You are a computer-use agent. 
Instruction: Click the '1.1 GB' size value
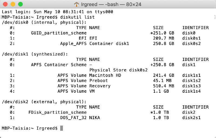tap(161, 91)
